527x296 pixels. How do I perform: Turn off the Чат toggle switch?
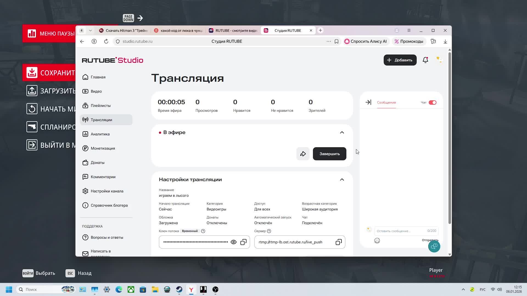point(432,103)
